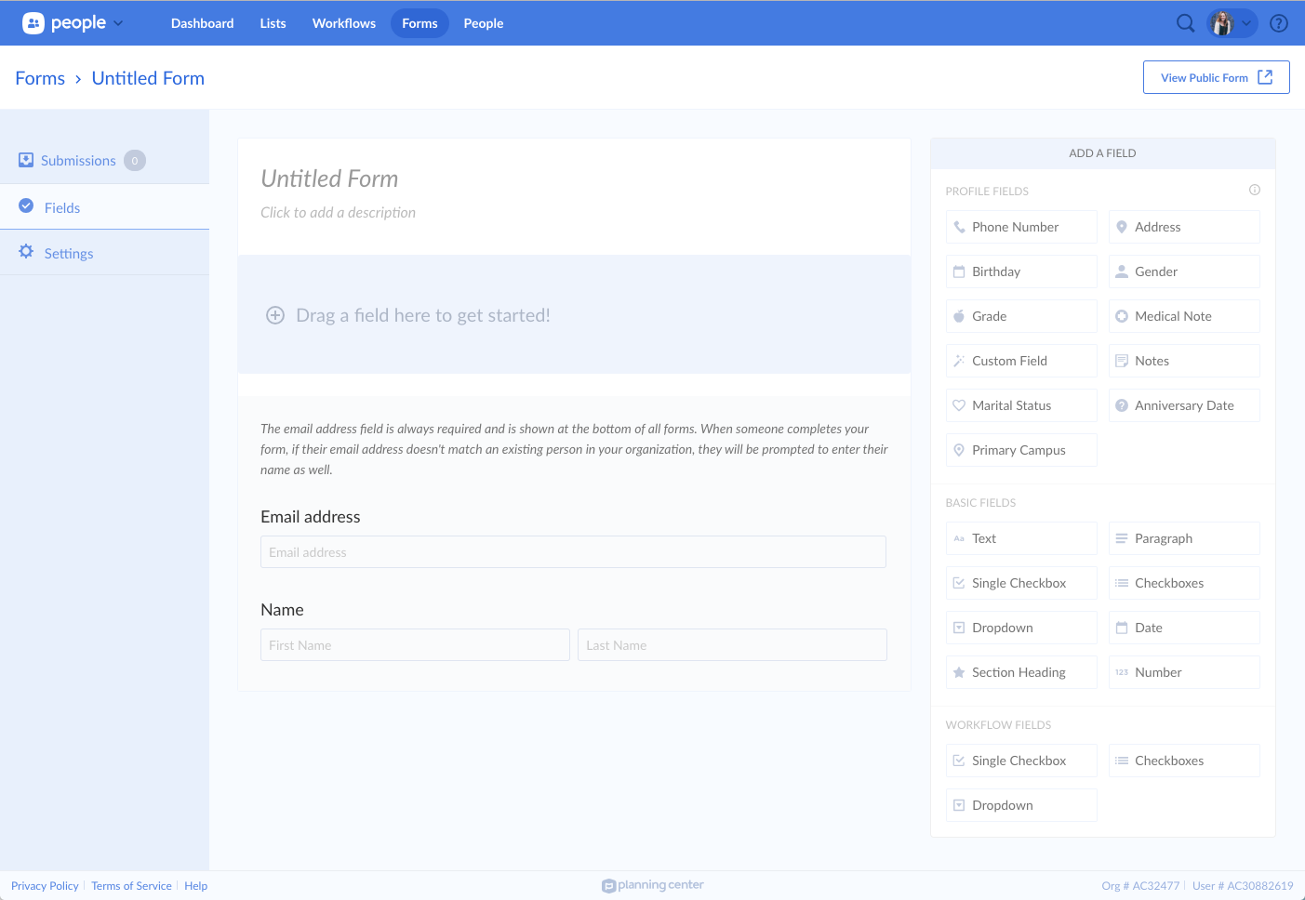
Task: Click the search magnifier icon
Action: click(x=1185, y=23)
